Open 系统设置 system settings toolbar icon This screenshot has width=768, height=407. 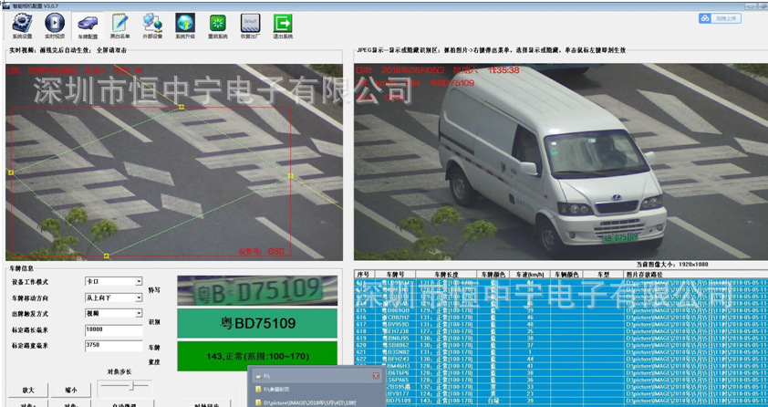[22, 26]
